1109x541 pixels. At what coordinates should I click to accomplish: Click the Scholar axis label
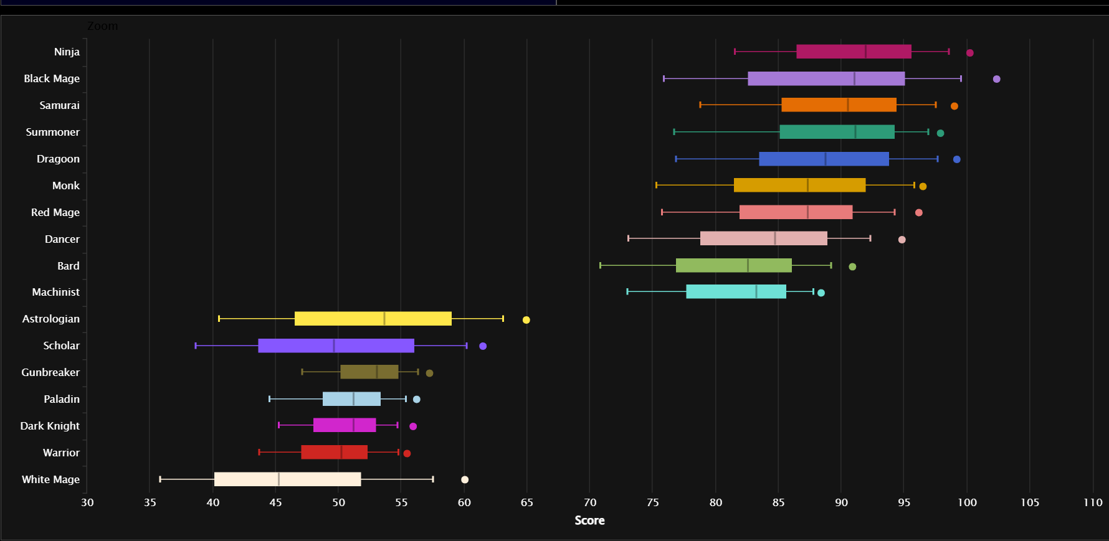point(61,346)
